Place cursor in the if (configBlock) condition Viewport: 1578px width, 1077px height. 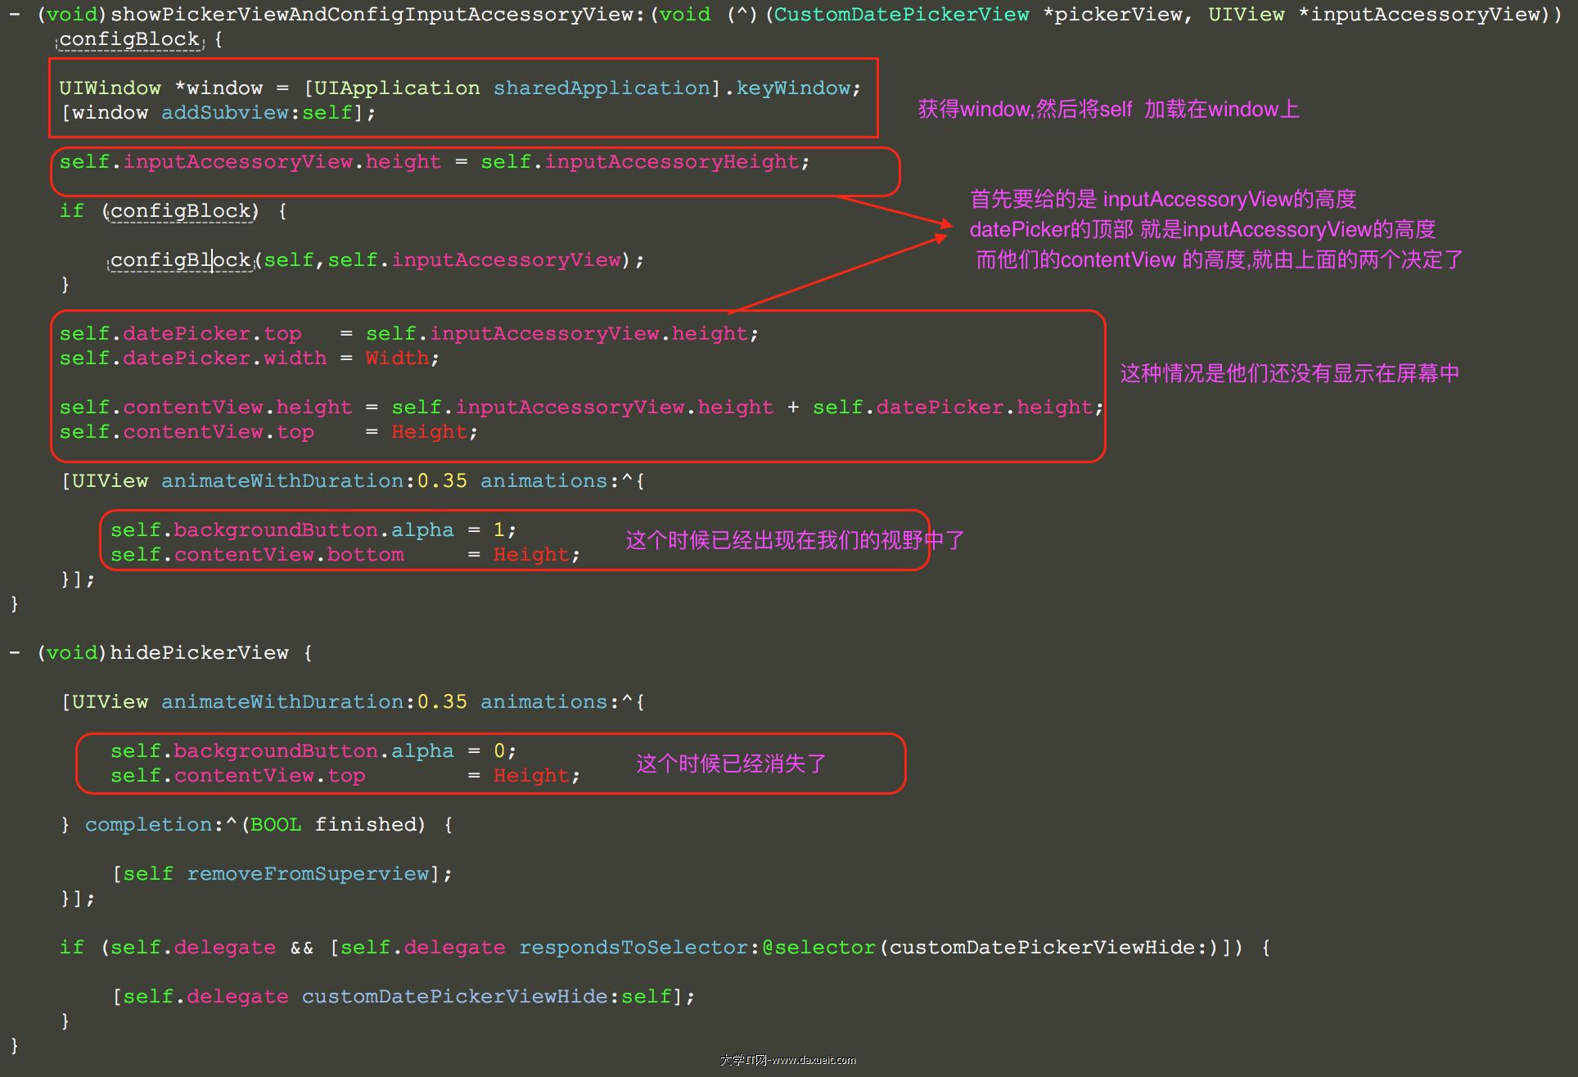[x=180, y=211]
